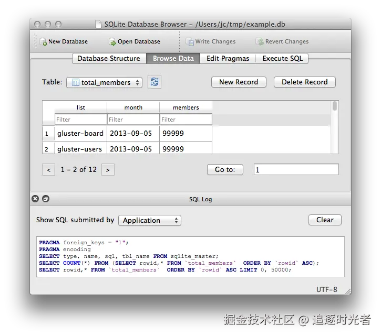The height and width of the screenshot is (336, 381).
Task: Click the window resize grip corner
Action: [348, 291]
